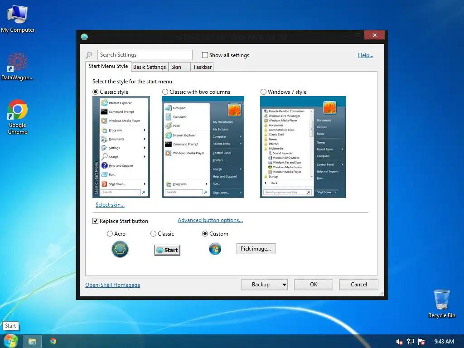
Task: Open the Backup dropdown arrow
Action: coord(284,285)
